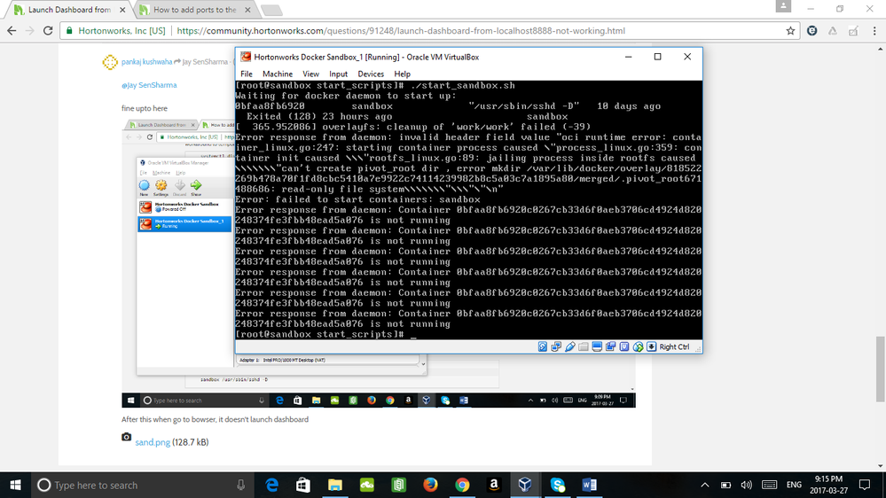The width and height of the screenshot is (886, 498).
Task: Click 'After this when go to bowser' sentence
Action: coord(215,419)
